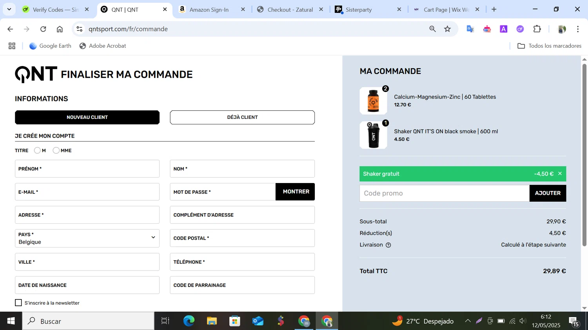The image size is (588, 330).
Task: Show hidden system tray icons
Action: [x=468, y=321]
